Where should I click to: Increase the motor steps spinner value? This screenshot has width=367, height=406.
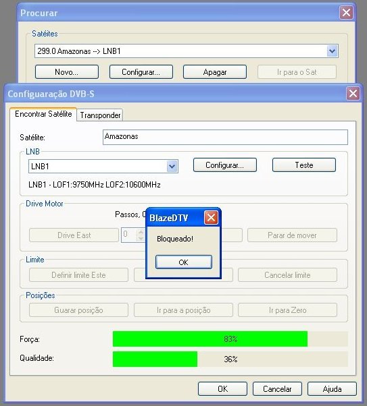click(x=141, y=232)
